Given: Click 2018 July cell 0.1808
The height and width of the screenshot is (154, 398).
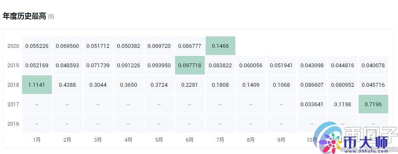Looking at the screenshot, I should tap(220, 85).
